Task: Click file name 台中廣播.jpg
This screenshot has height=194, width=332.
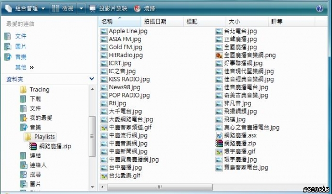Action: coord(126,168)
